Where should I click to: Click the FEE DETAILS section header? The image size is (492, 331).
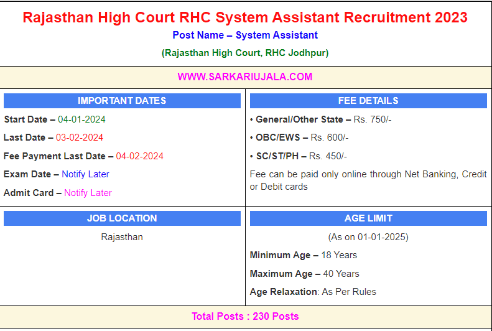pos(368,101)
